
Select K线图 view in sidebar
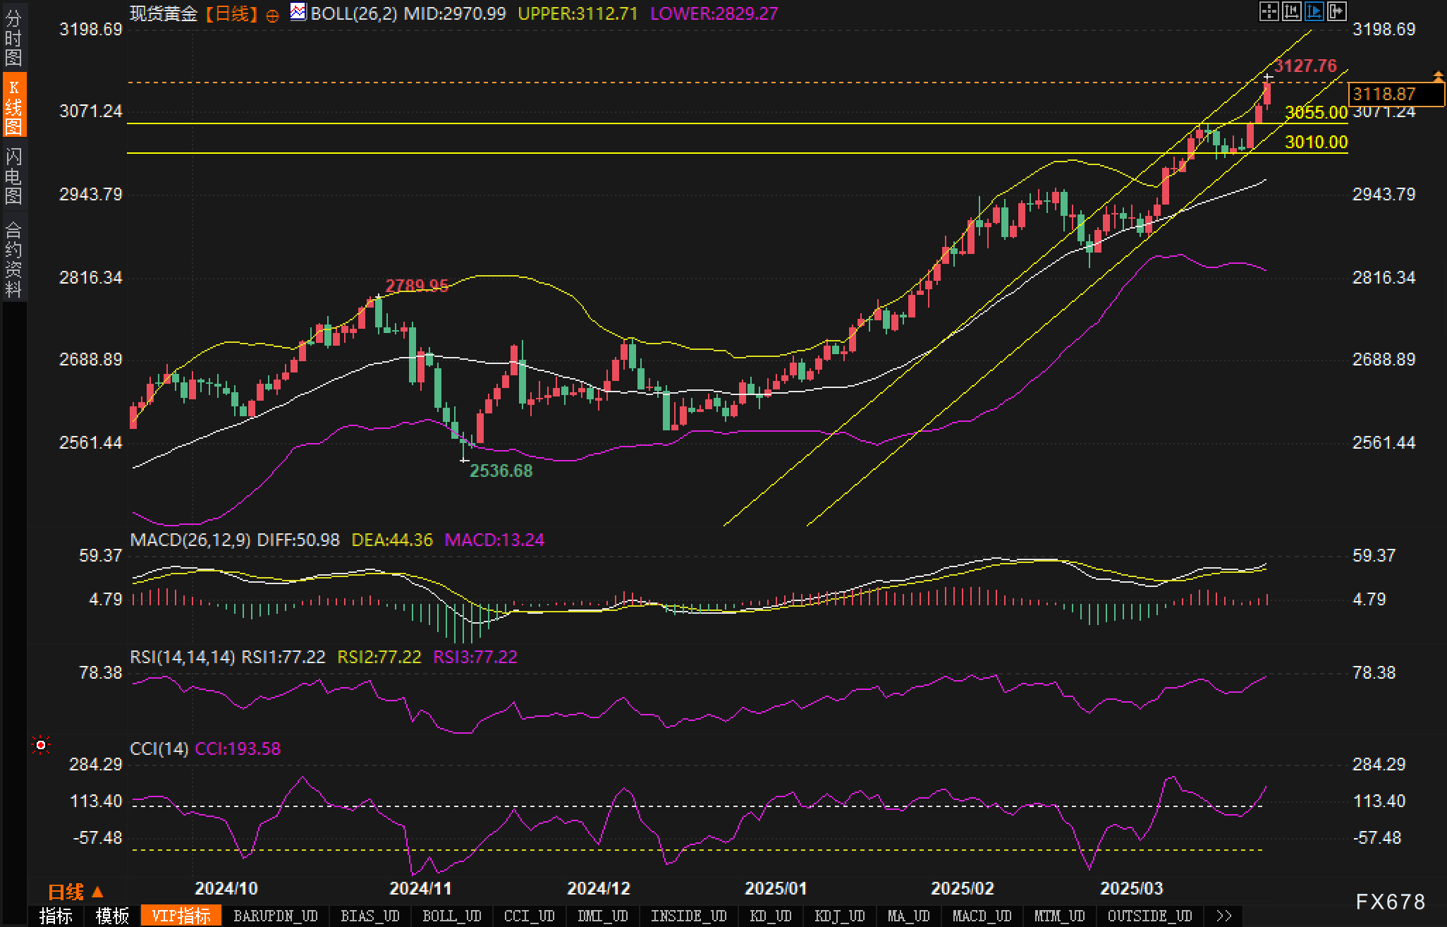[x=13, y=105]
